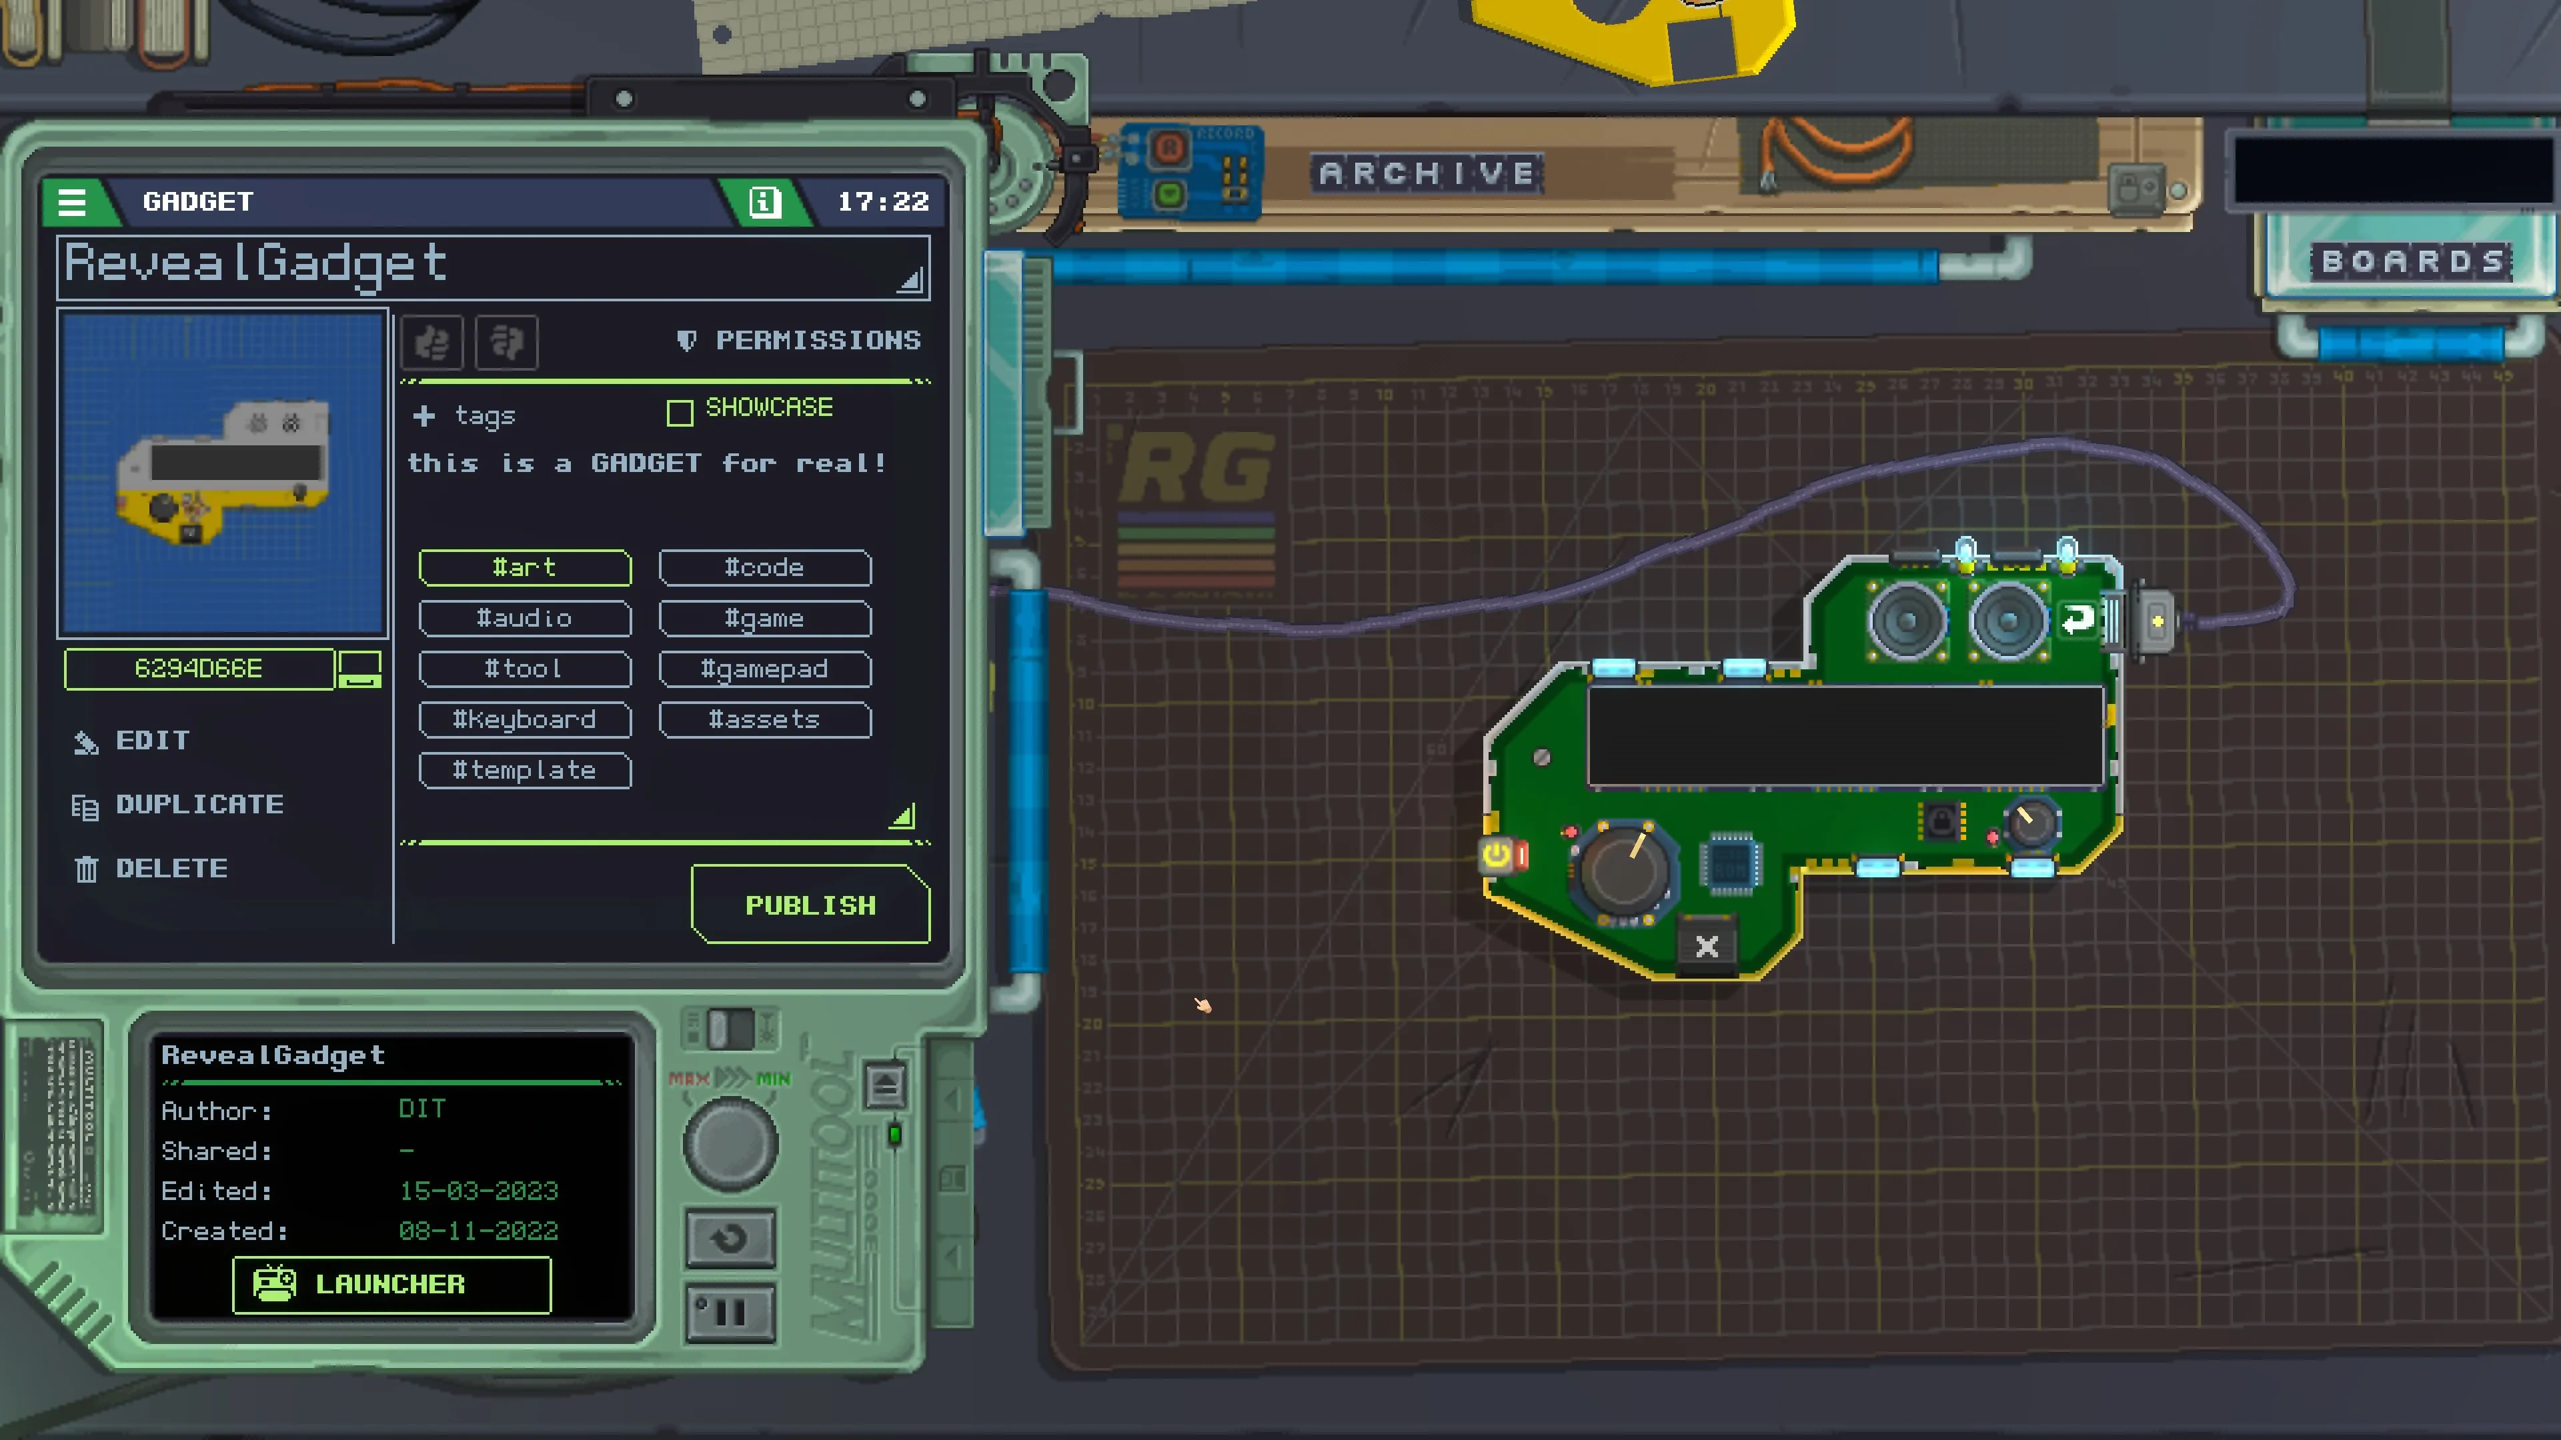Open the hamburger menu in the GADGET header
The width and height of the screenshot is (2561, 1440).
(71, 202)
